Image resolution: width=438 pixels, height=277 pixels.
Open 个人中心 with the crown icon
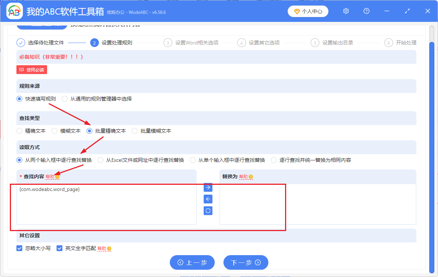click(x=308, y=11)
